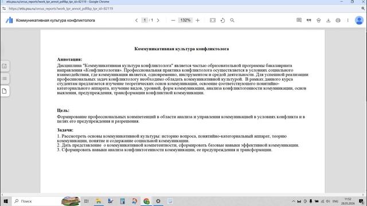Click the bold centered document title heading
Viewport: 367px width, 206px height.
182,49
